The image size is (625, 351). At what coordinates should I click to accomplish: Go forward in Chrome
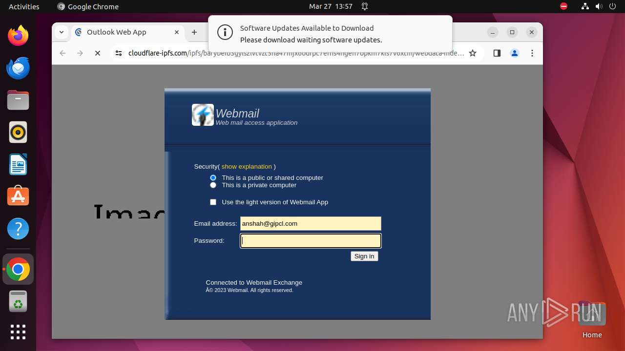(x=80, y=53)
